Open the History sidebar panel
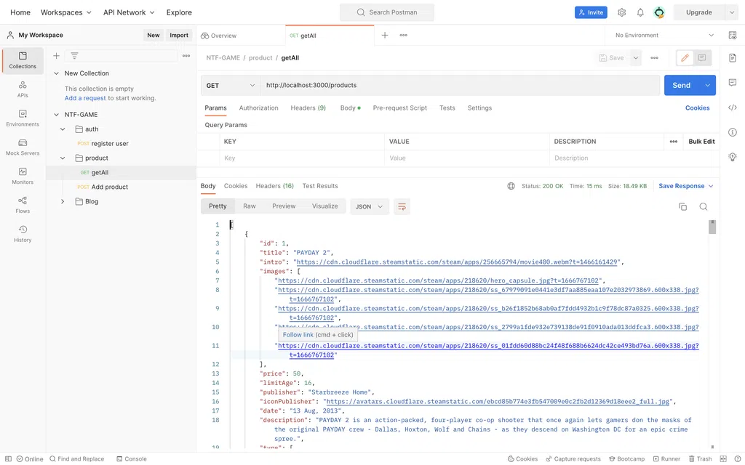This screenshot has height=465, width=745. click(23, 234)
